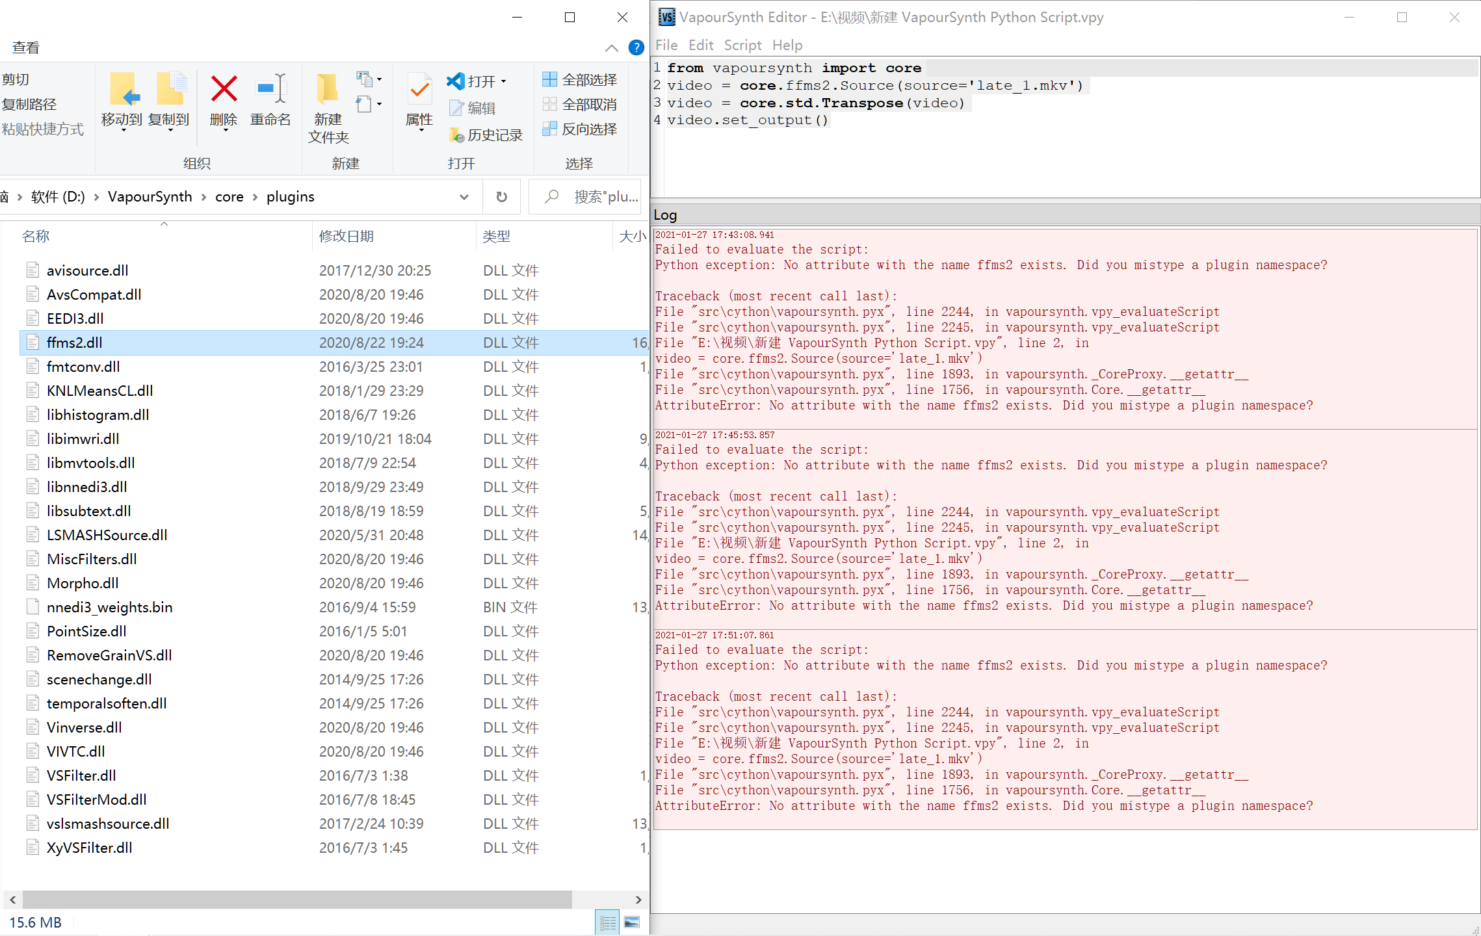Viewport: 1481px width, 936px height.
Task: Expand the breadcrumb arrow after VapourSynth
Action: coord(203,196)
